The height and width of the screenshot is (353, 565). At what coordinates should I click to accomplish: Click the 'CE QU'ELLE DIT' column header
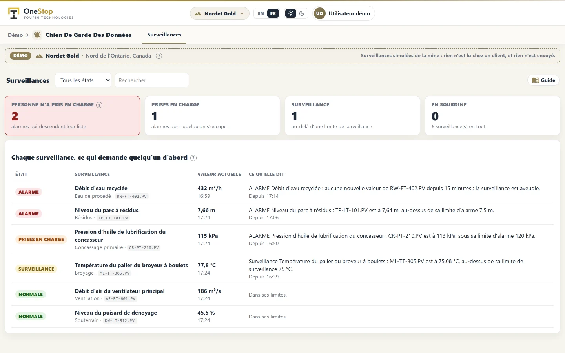coord(266,174)
